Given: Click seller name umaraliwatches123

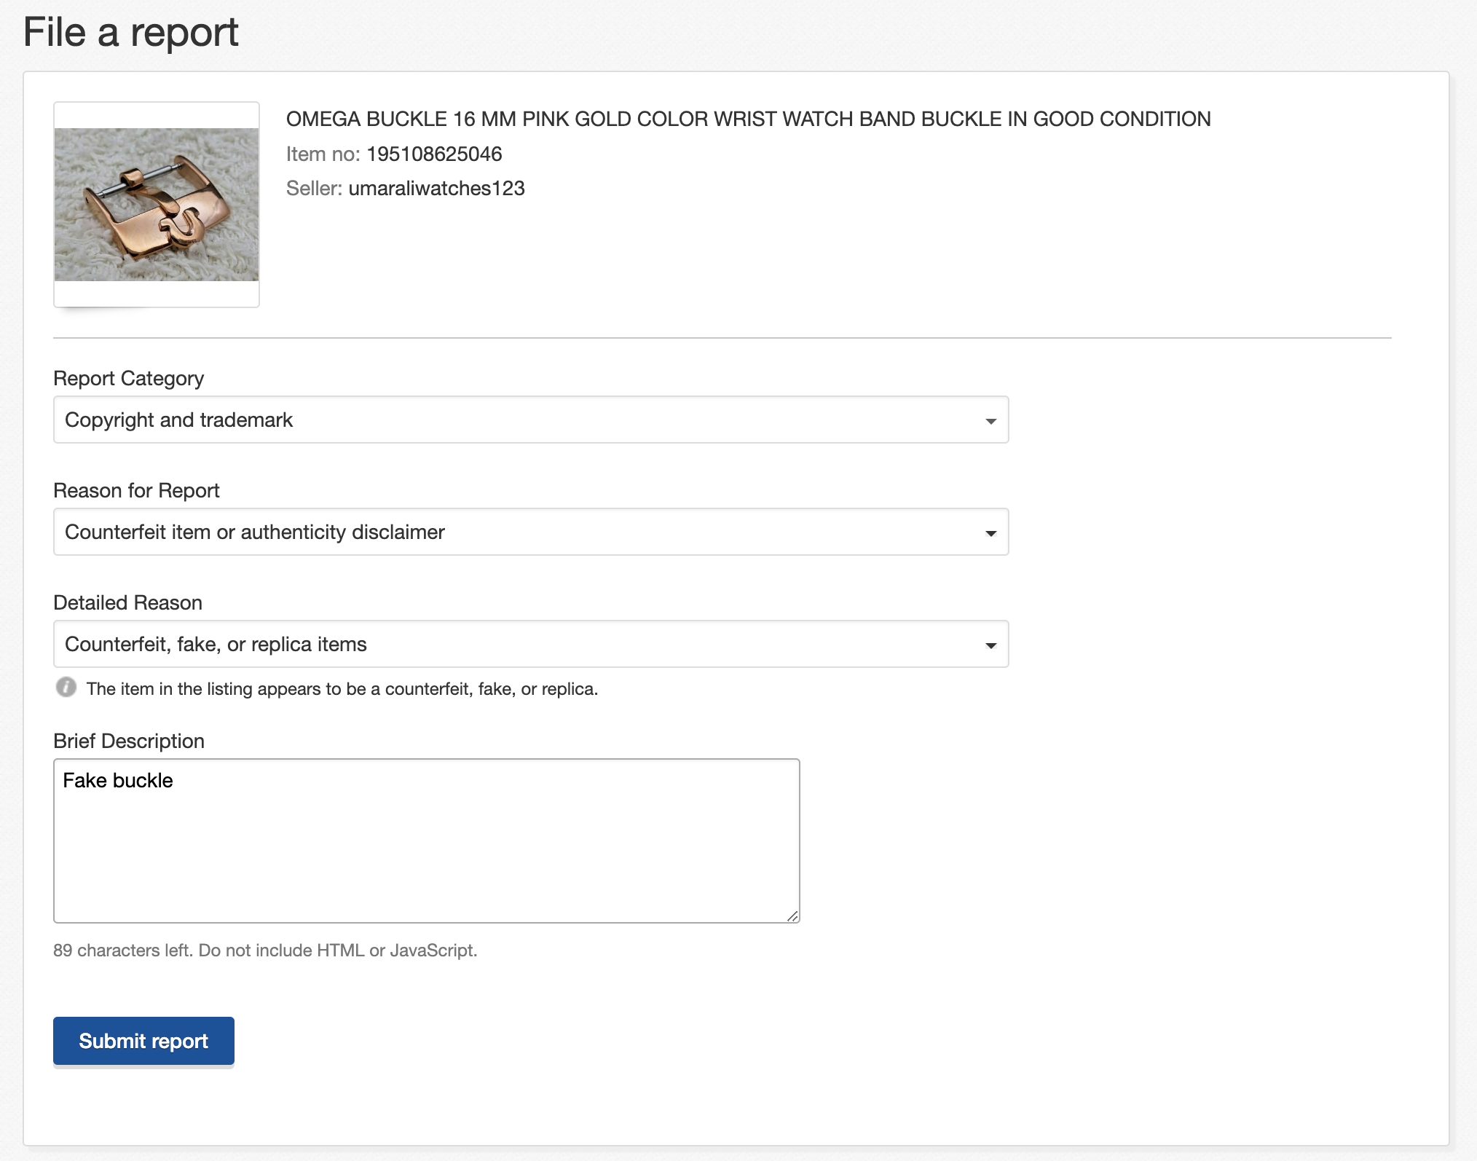Looking at the screenshot, I should pos(436,189).
